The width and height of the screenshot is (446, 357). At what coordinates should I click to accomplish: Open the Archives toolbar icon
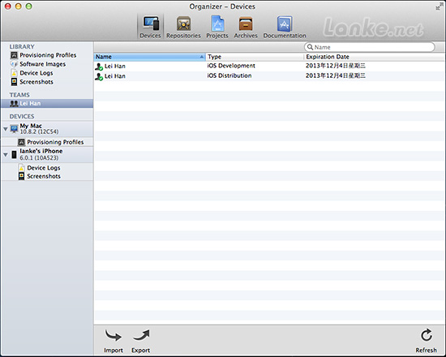[246, 24]
